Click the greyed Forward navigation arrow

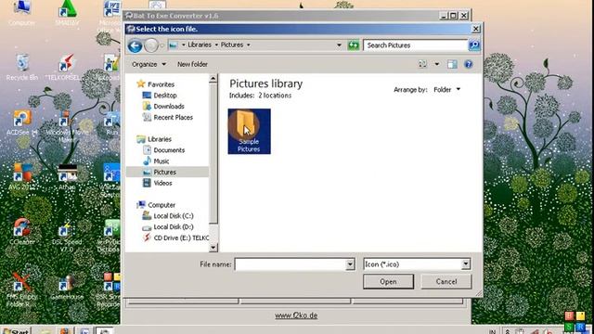point(150,45)
